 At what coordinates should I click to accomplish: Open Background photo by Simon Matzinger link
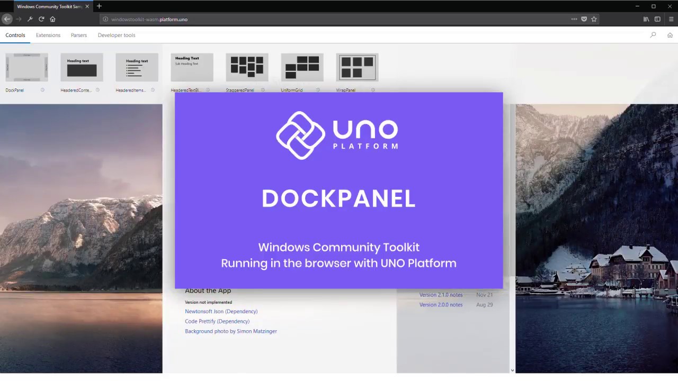(231, 331)
